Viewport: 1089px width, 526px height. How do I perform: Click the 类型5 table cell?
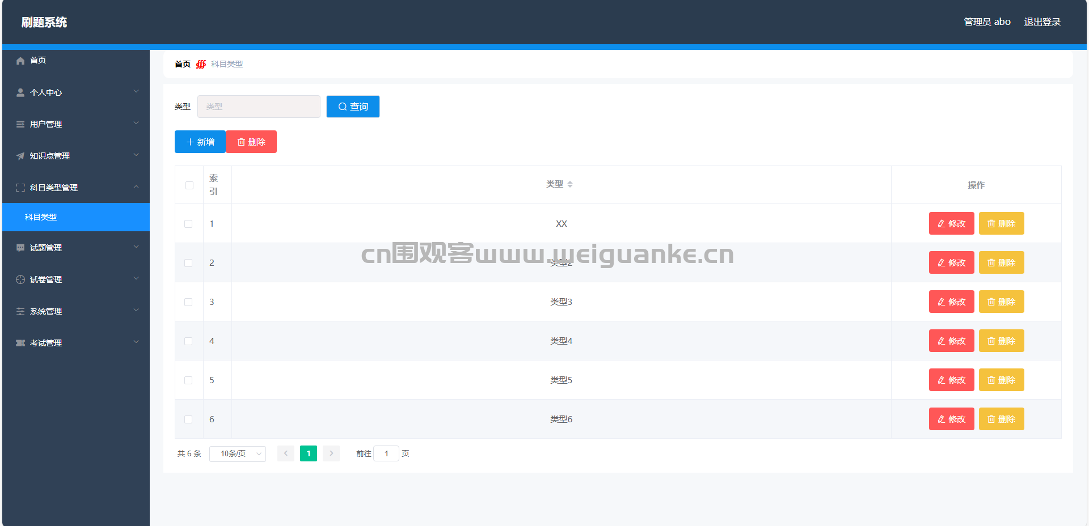pyautogui.click(x=562, y=380)
